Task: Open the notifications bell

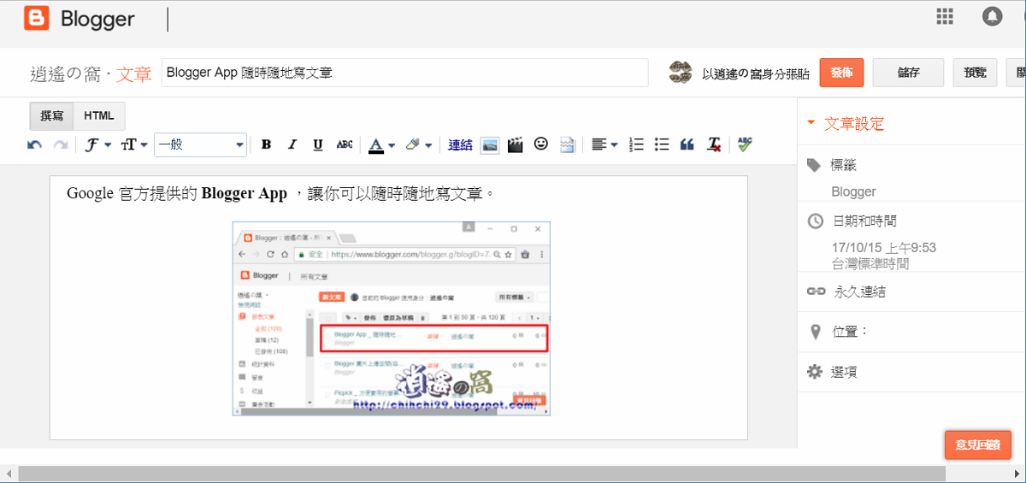Action: (992, 16)
